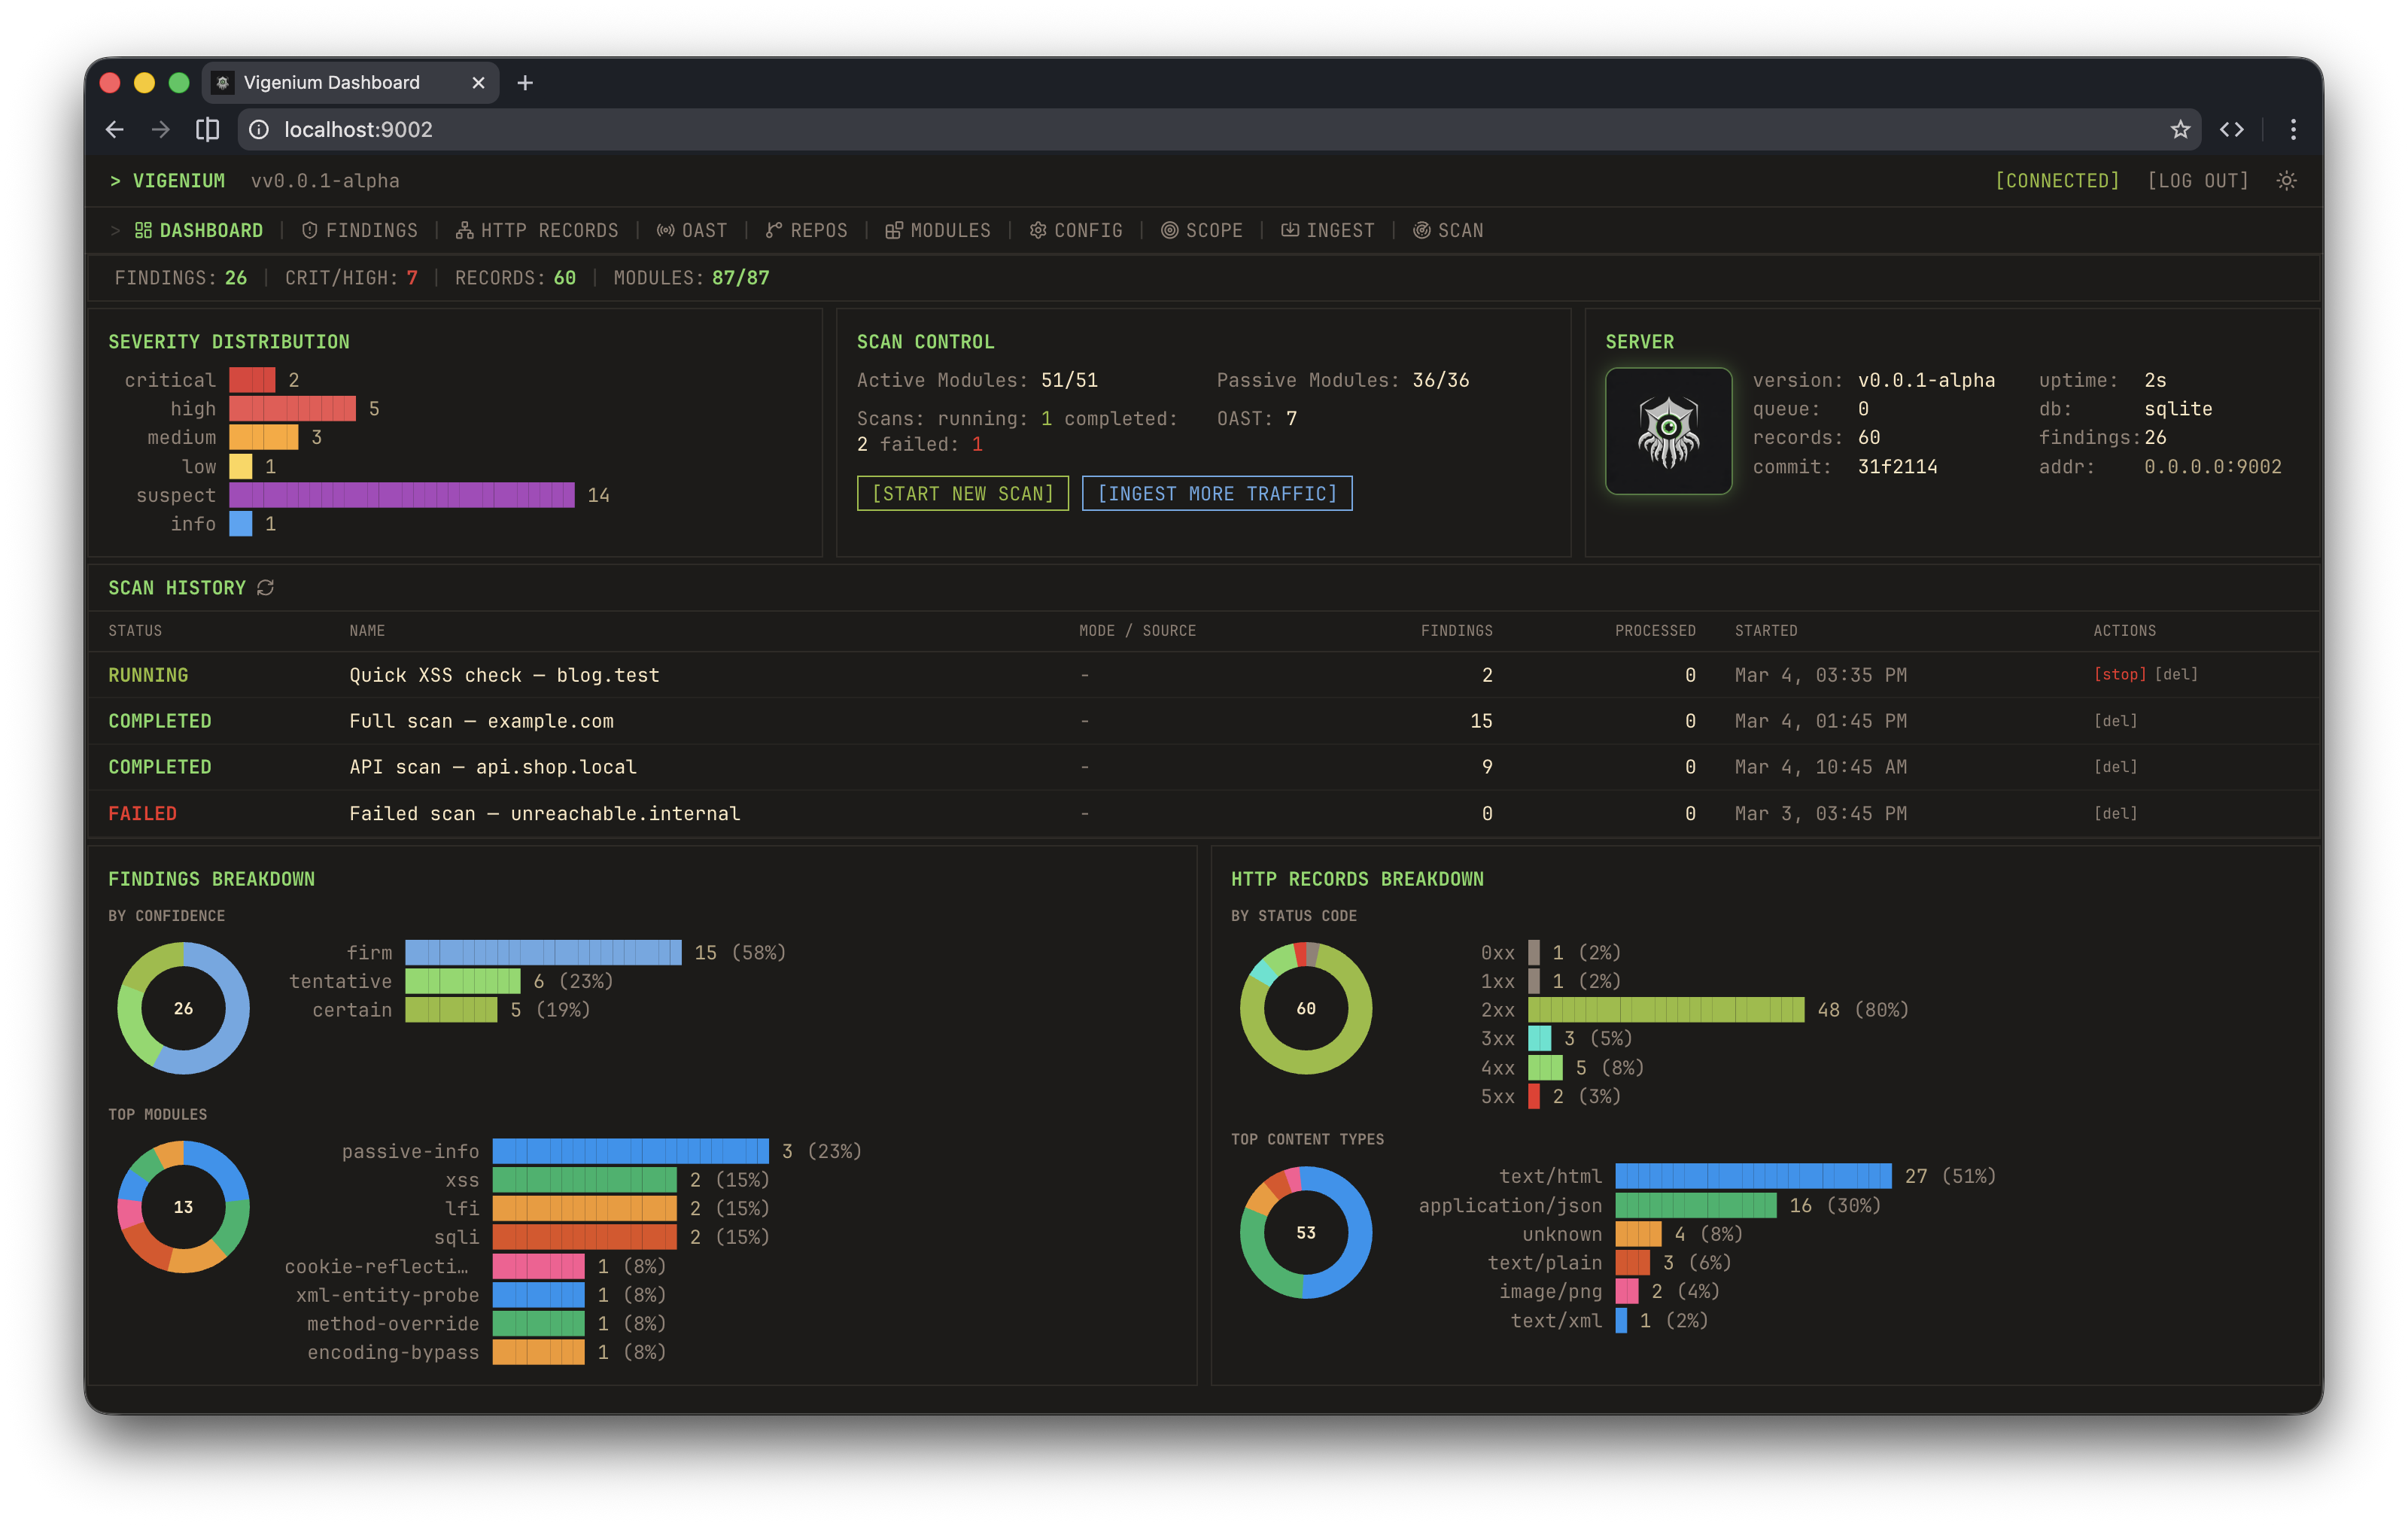Click the MODULES grid icon

893,230
